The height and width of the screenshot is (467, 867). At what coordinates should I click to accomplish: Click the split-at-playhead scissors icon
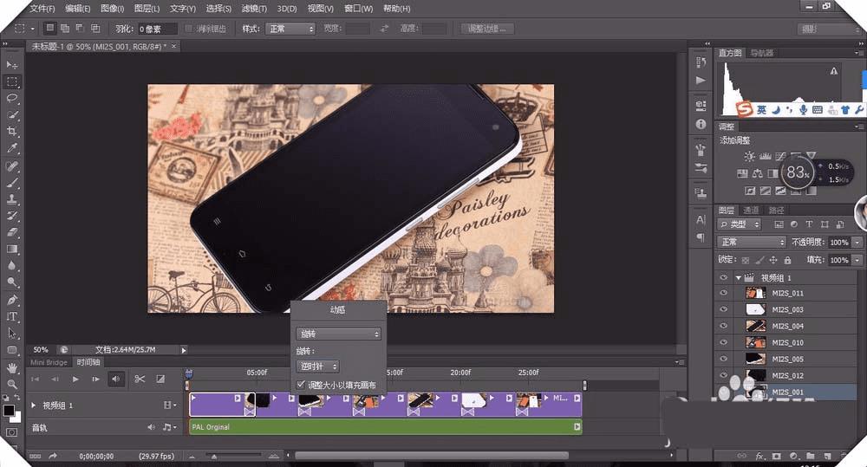[x=139, y=379]
